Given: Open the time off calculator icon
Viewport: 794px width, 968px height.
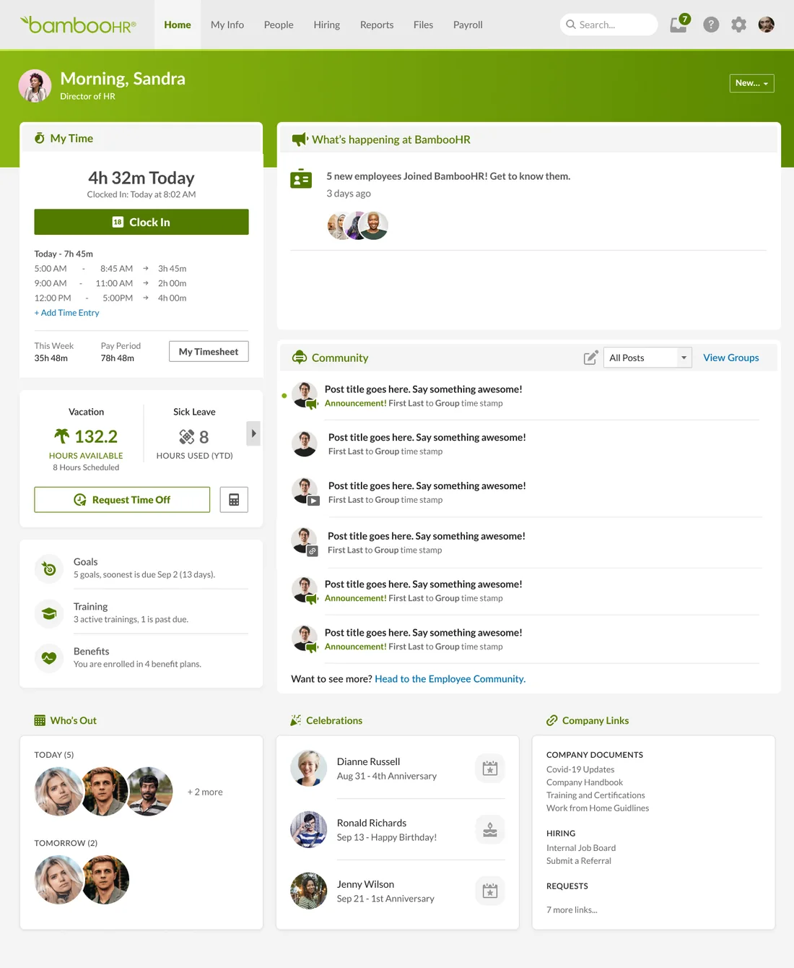Looking at the screenshot, I should (x=234, y=500).
